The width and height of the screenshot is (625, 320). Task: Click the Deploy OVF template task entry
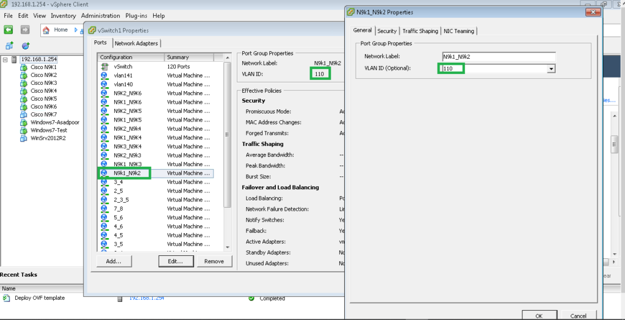tap(40, 298)
